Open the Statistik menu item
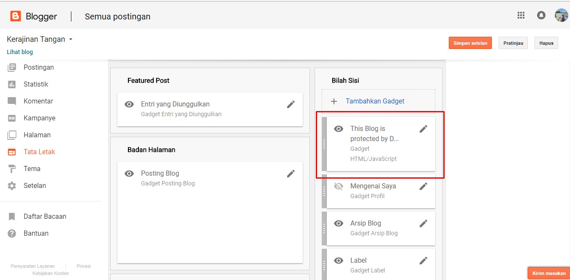Viewport: 570px width, 280px height. click(x=35, y=84)
